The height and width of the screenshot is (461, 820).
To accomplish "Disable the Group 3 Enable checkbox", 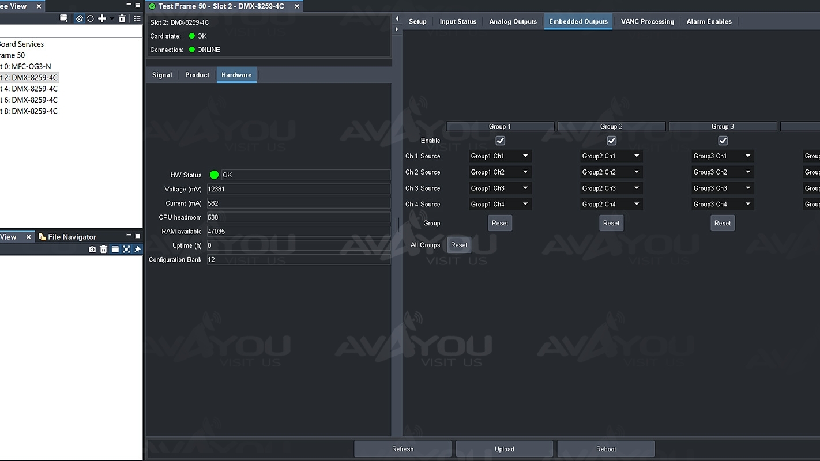I will pyautogui.click(x=723, y=141).
